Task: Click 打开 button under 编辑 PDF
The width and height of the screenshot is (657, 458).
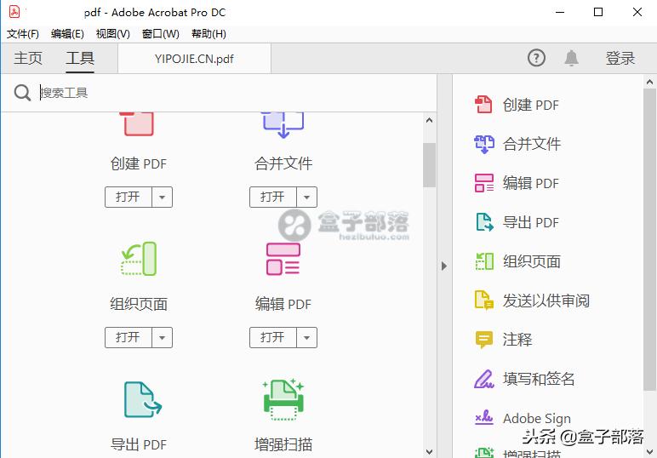Action: click(273, 337)
